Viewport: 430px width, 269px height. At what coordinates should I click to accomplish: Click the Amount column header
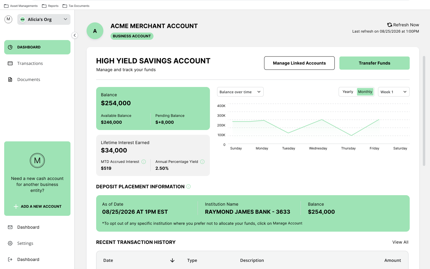coord(393,260)
